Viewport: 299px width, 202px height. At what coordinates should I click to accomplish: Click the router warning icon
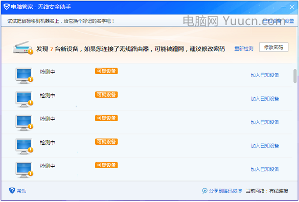pos(22,48)
